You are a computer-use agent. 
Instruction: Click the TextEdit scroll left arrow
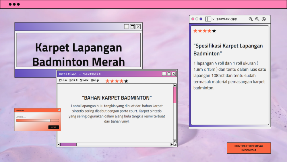point(59,144)
